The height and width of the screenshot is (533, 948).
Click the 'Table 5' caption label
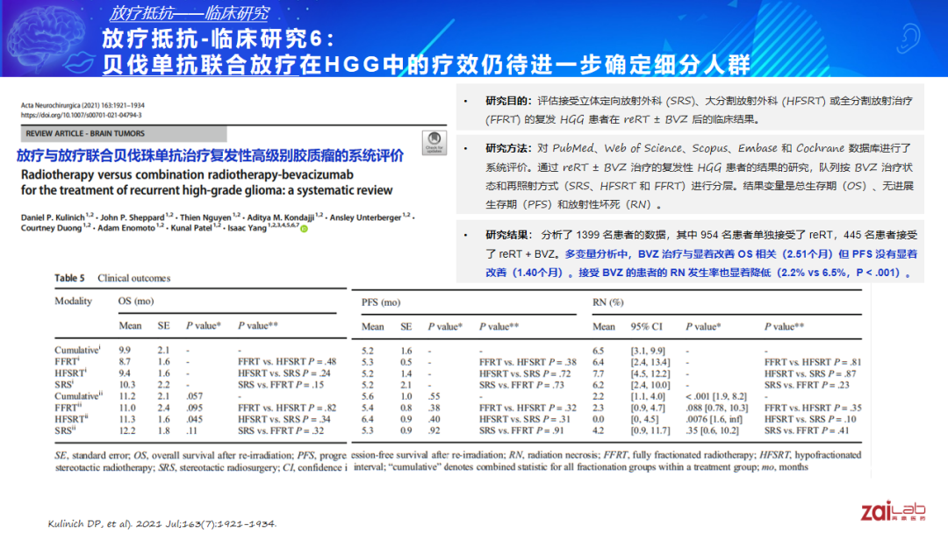pos(69,278)
